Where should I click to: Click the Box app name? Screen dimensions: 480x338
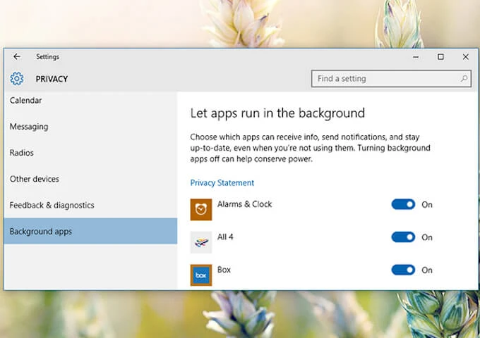click(x=224, y=270)
